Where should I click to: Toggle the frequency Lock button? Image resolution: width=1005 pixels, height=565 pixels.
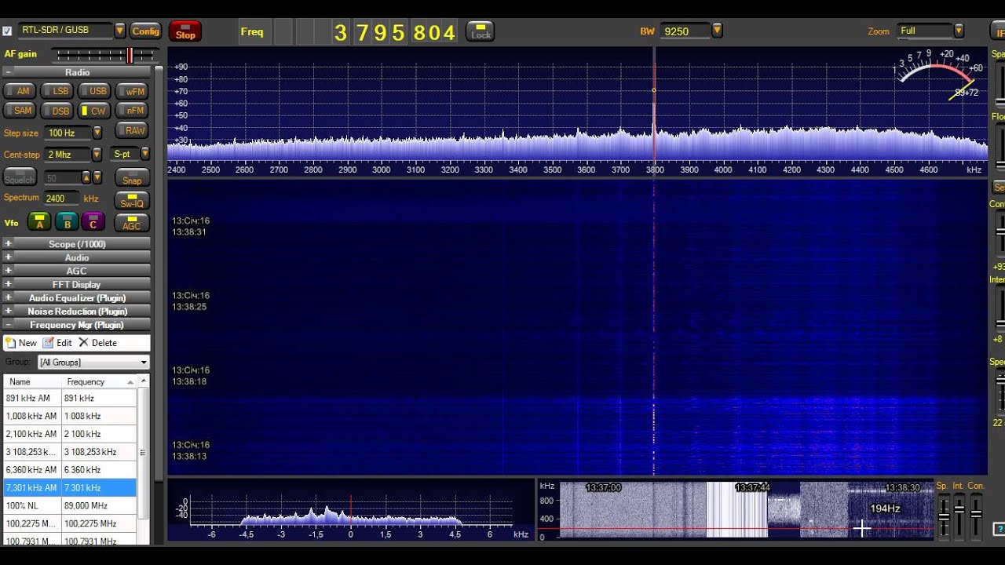481,31
